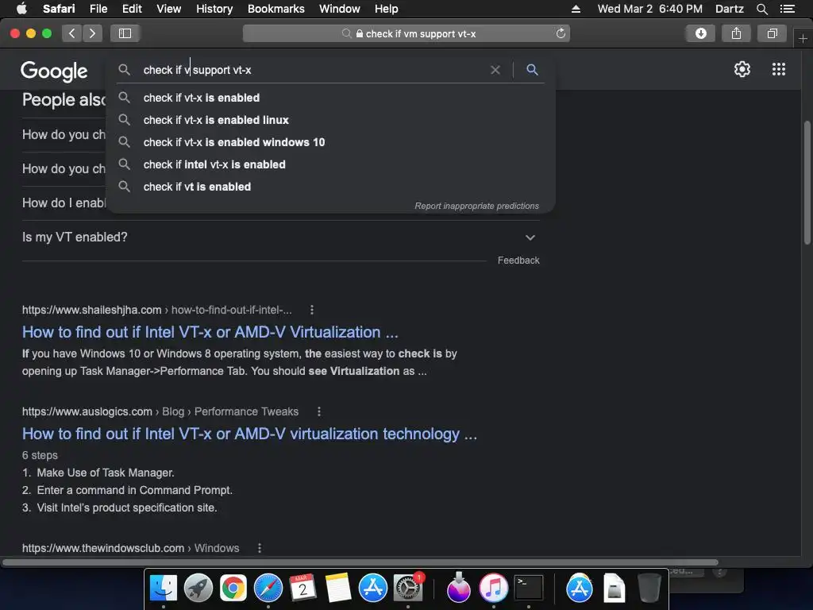Open the File menu
The width and height of the screenshot is (813, 610).
[x=98, y=9]
